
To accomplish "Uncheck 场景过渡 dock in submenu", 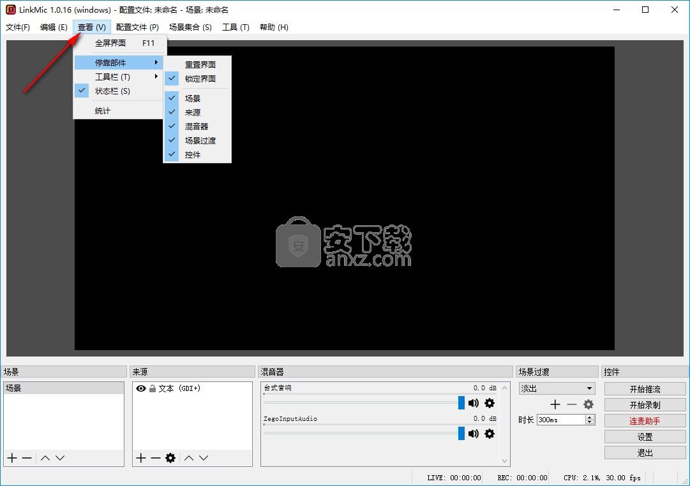I will [197, 140].
